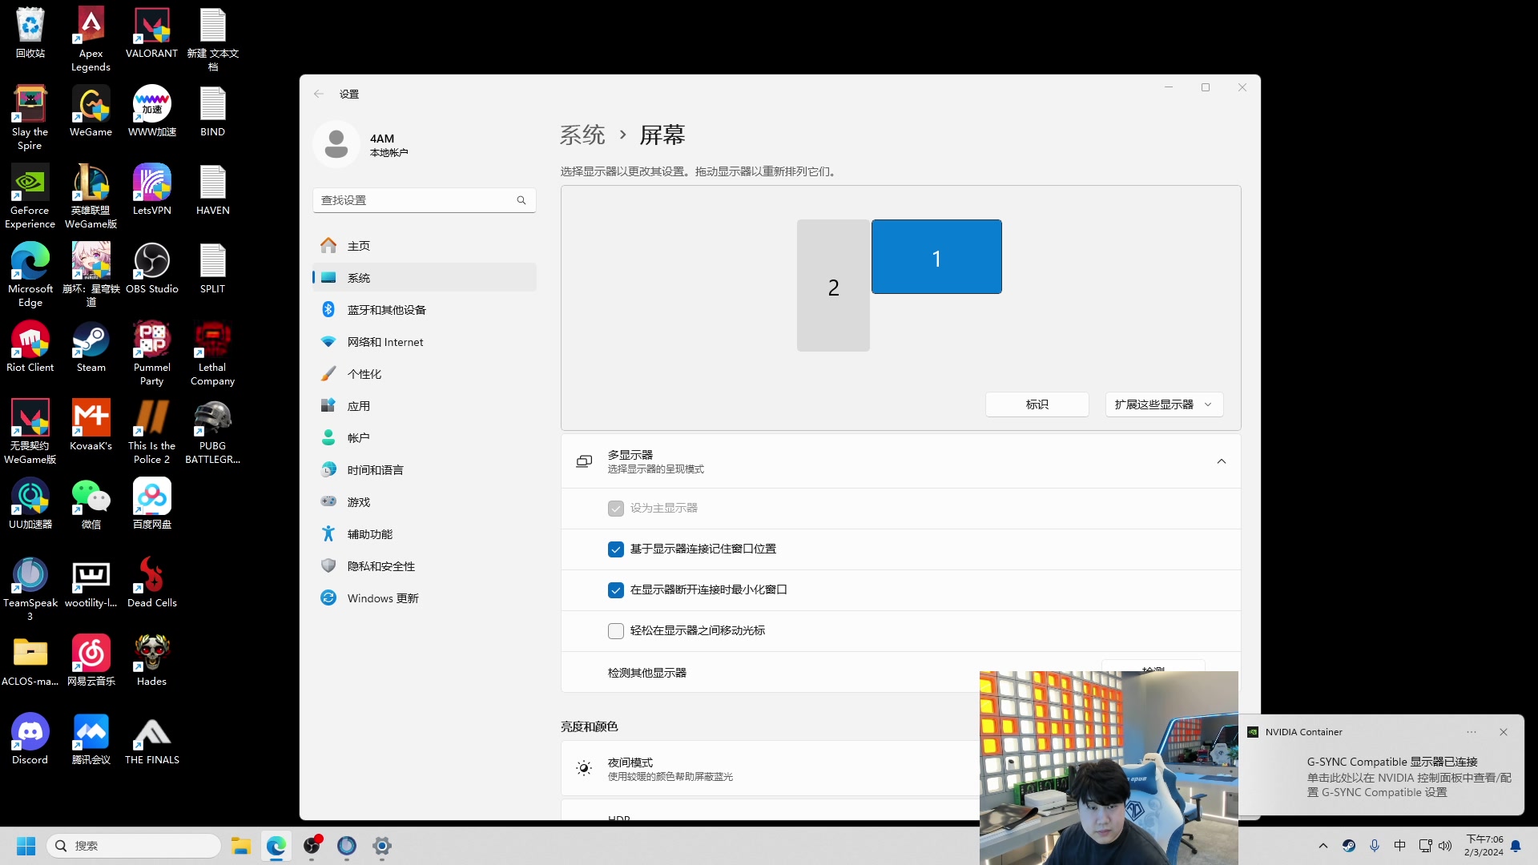Open 网络和 Internet settings

pyautogui.click(x=386, y=341)
